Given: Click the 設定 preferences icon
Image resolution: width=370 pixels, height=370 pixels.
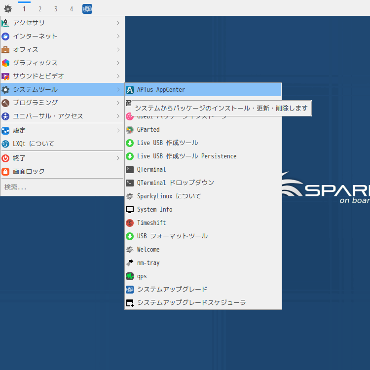Looking at the screenshot, I should (x=5, y=131).
